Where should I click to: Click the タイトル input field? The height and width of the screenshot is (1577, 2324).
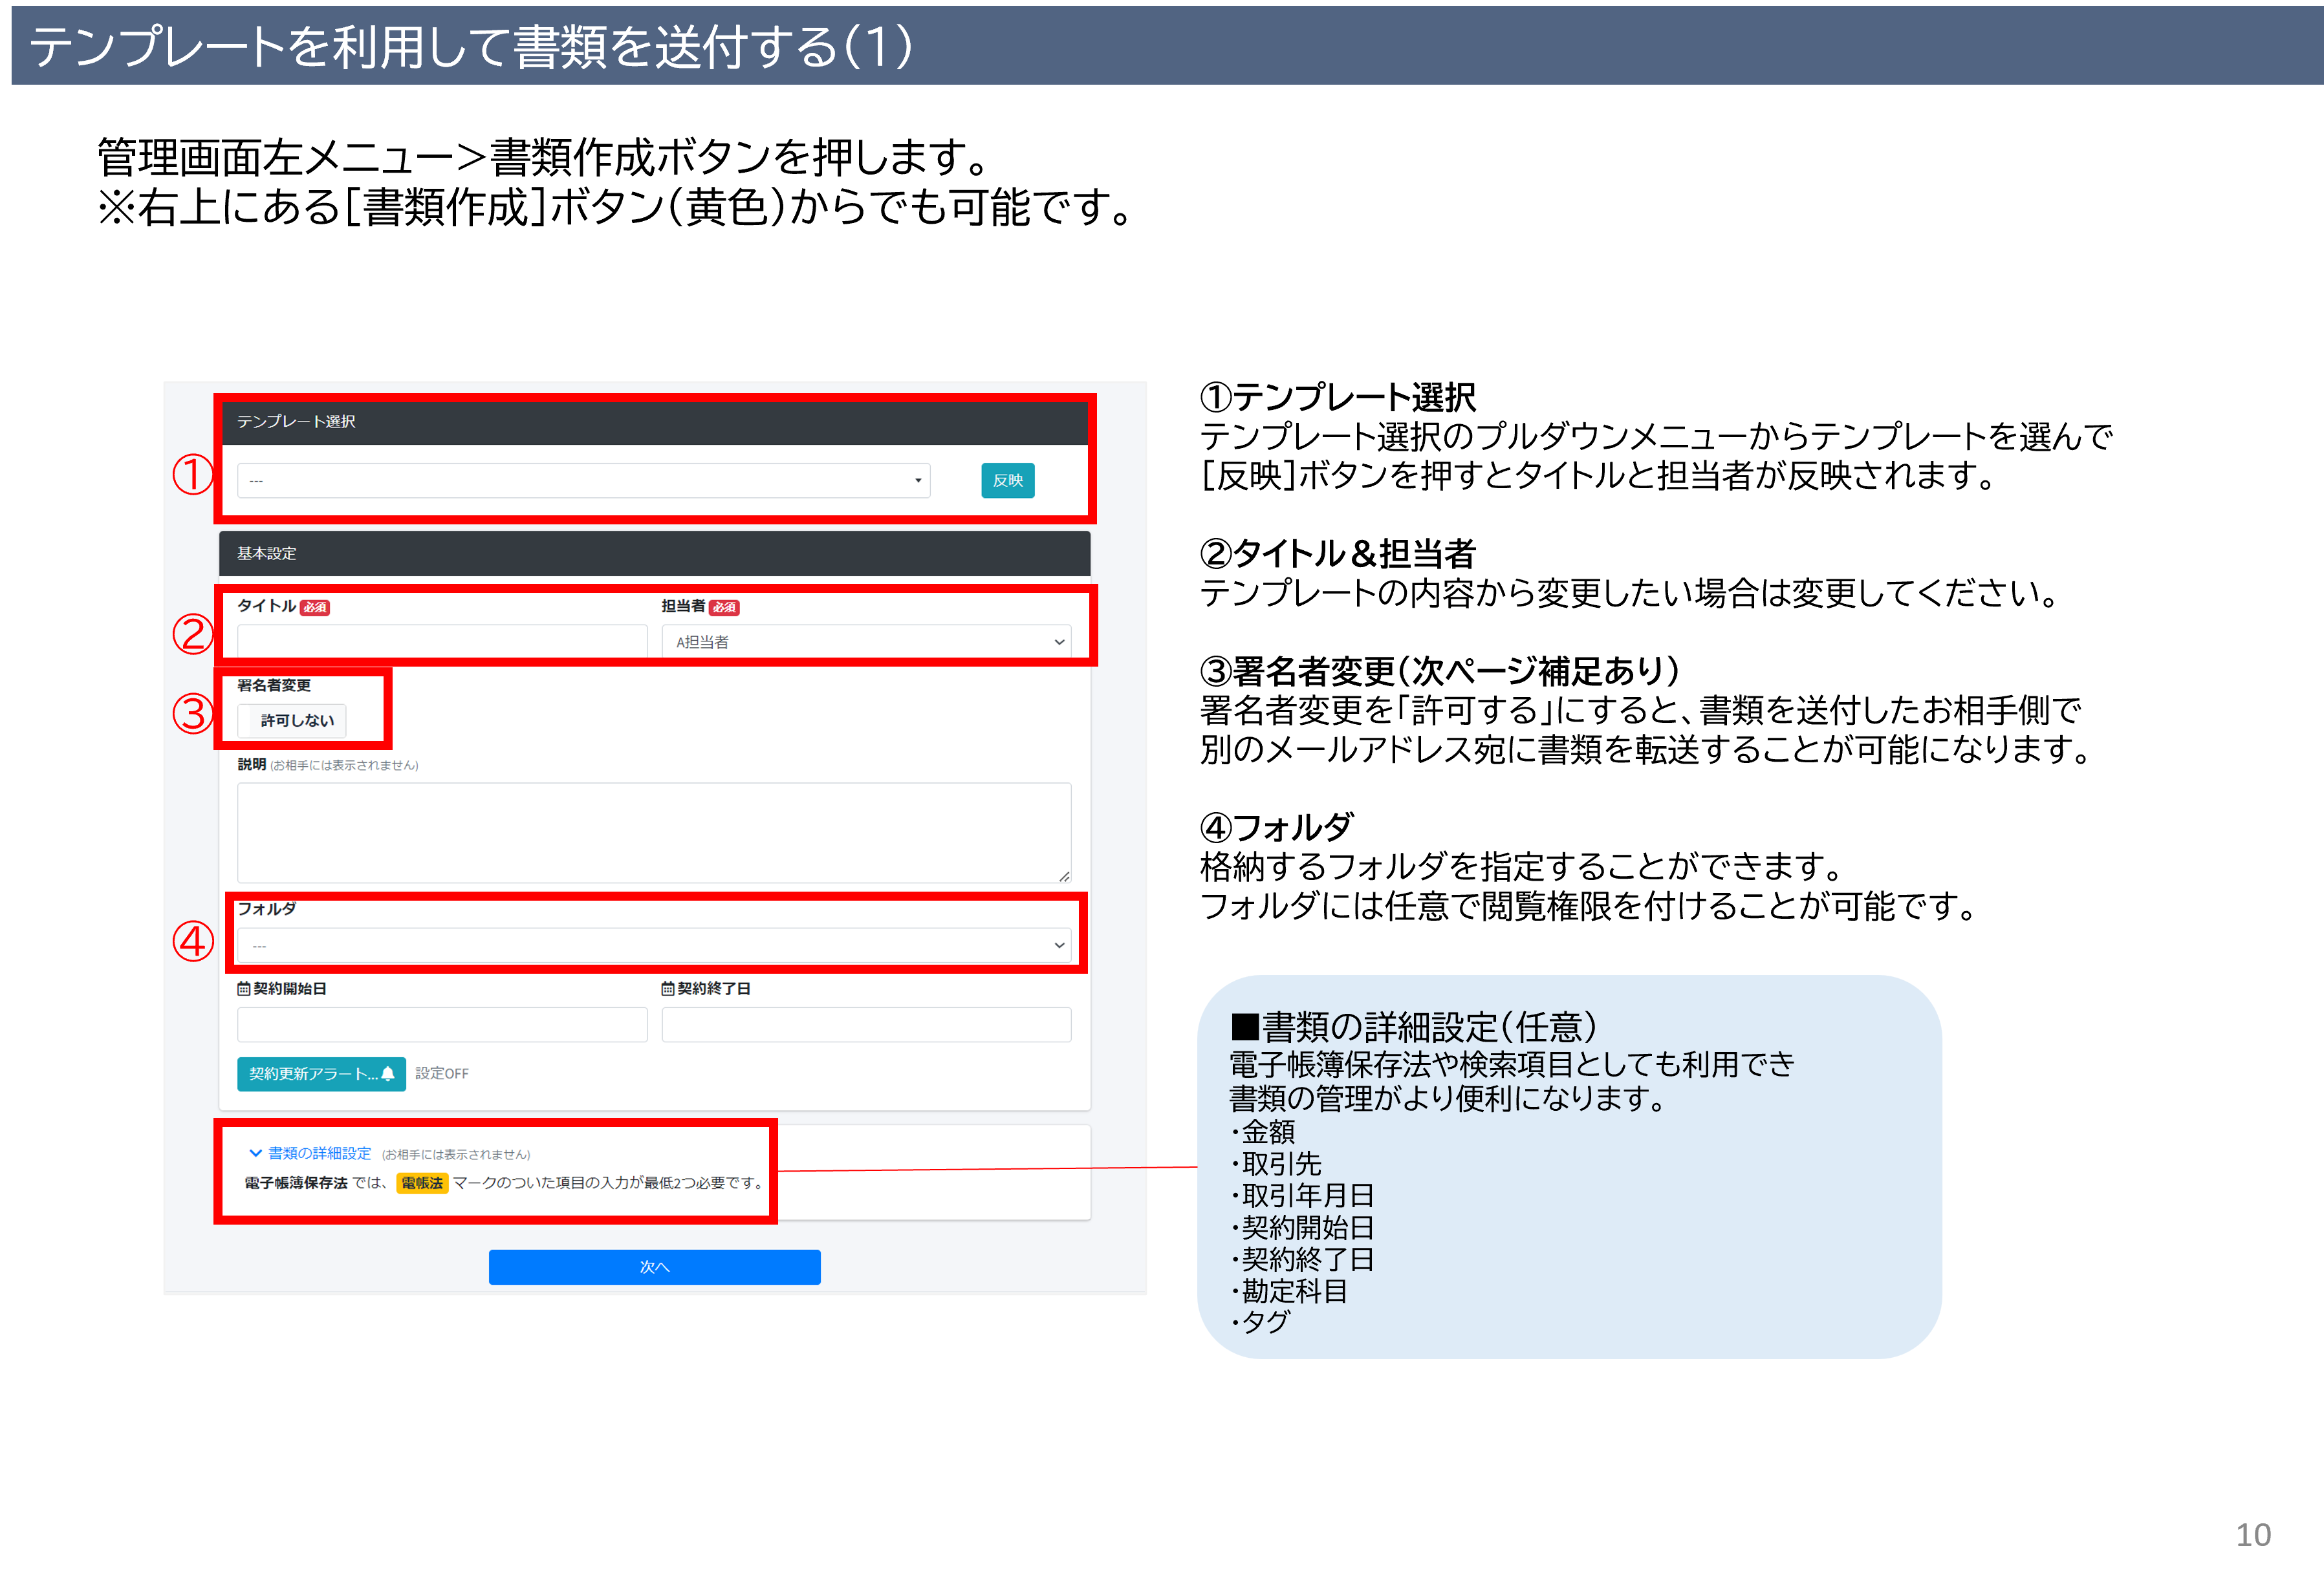coord(442,641)
